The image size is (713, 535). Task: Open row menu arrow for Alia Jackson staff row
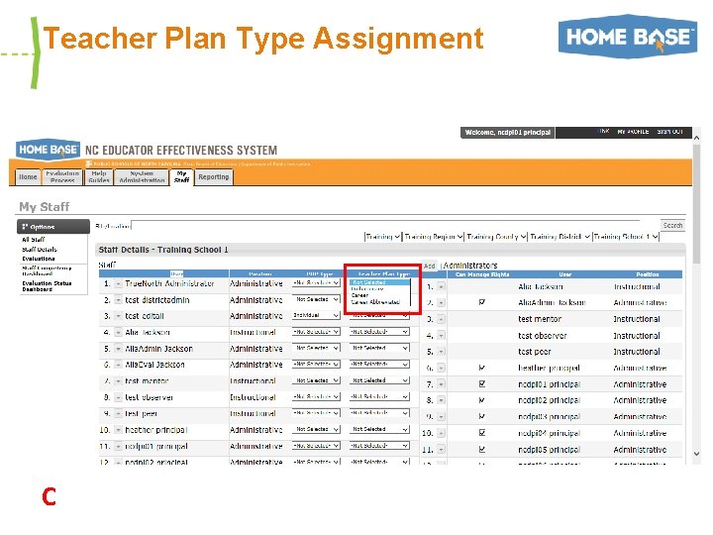(118, 333)
